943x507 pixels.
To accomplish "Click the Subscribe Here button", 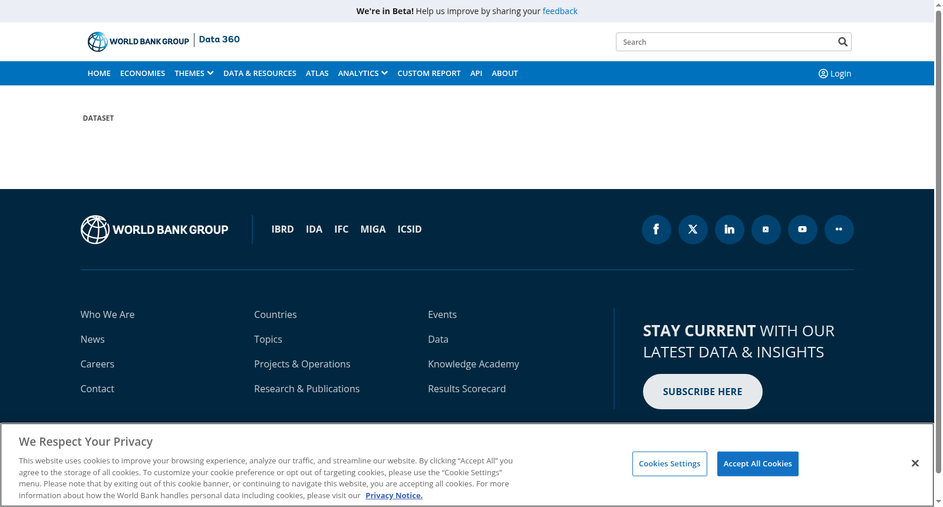I will [x=703, y=392].
